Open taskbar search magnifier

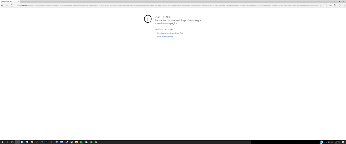tap(7, 142)
